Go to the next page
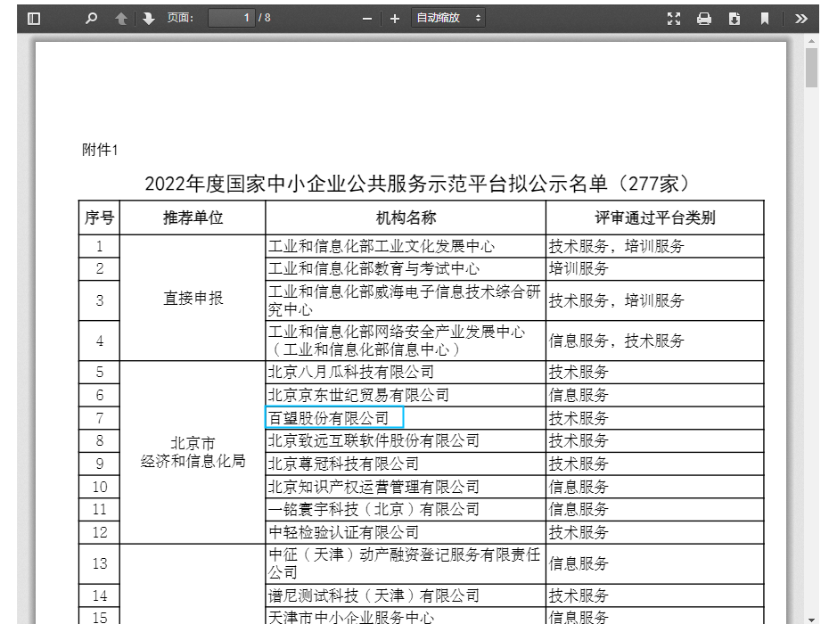 pos(148,19)
